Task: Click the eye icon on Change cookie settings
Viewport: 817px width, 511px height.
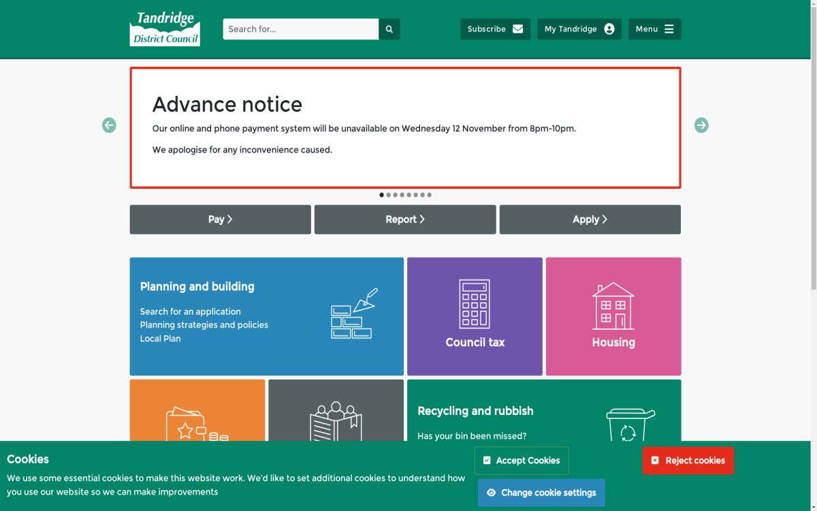Action: 492,493
